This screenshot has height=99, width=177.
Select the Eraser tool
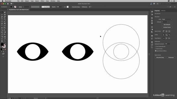click(5, 23)
